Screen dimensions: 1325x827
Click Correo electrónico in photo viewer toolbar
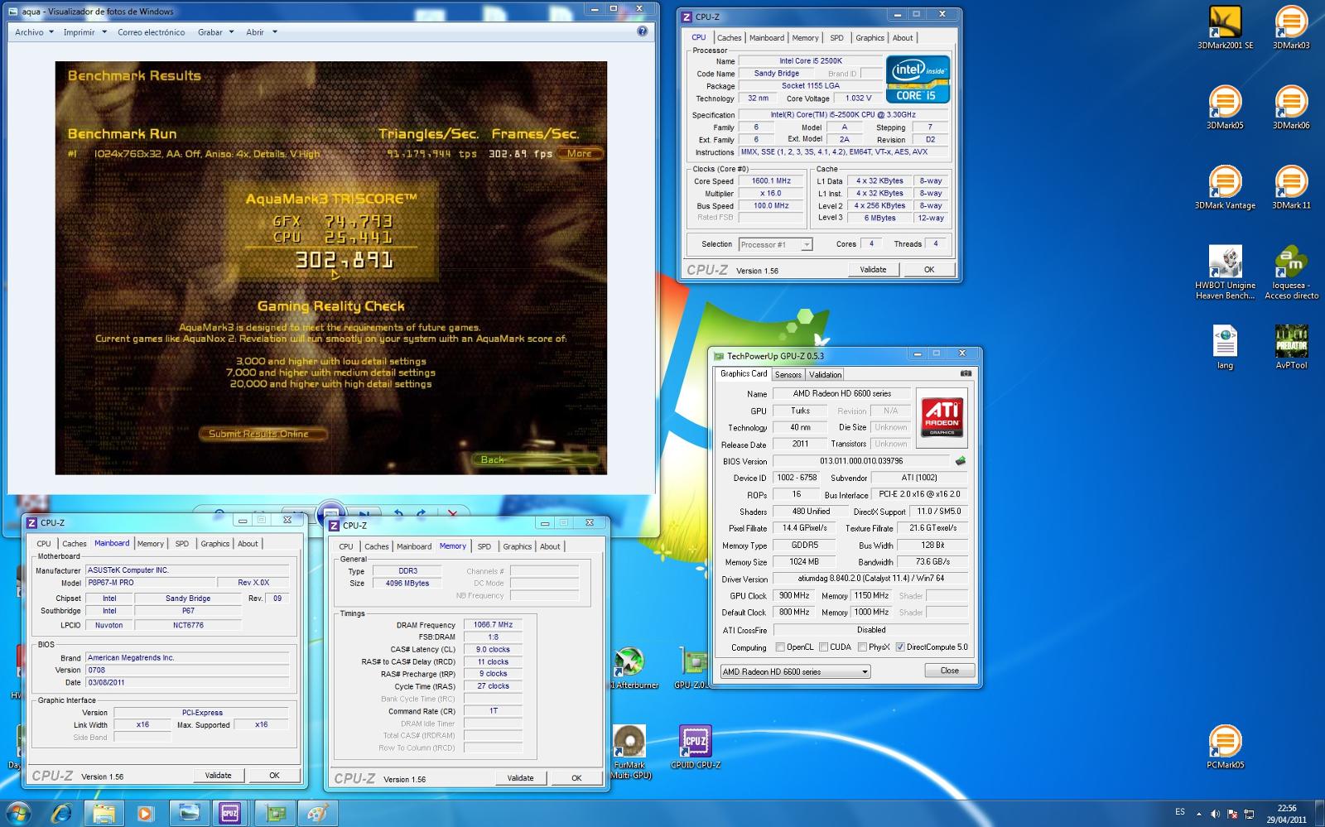coord(151,32)
